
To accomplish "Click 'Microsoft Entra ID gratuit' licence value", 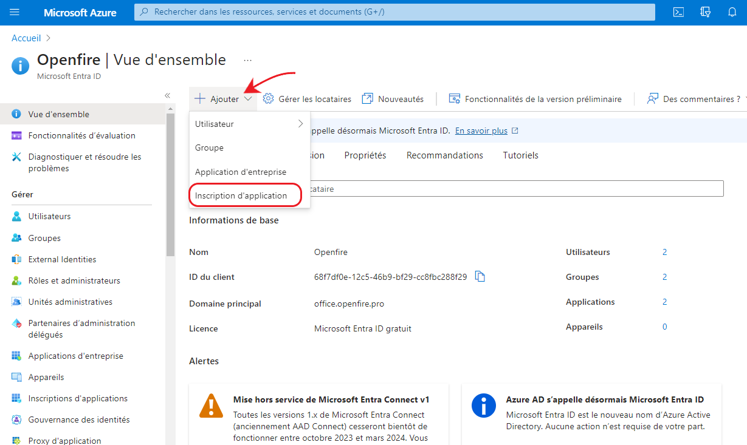I will coord(363,328).
